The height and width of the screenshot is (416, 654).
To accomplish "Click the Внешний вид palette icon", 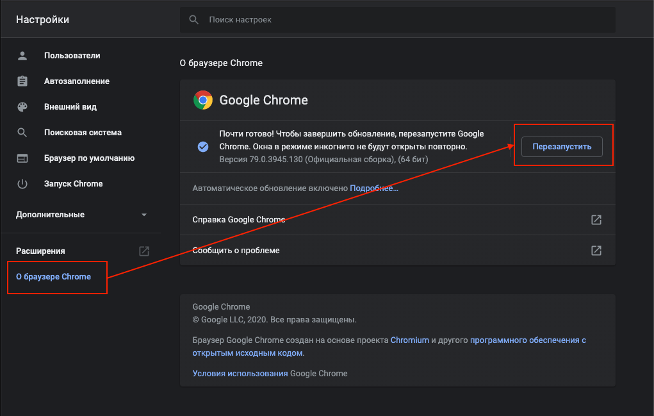I will pos(22,107).
